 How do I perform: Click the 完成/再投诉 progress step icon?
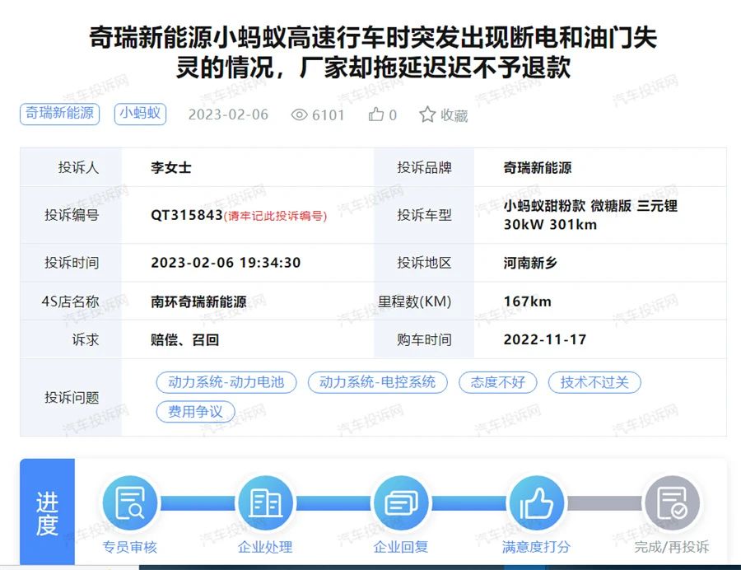tap(671, 503)
